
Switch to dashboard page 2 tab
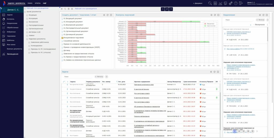point(167,9)
